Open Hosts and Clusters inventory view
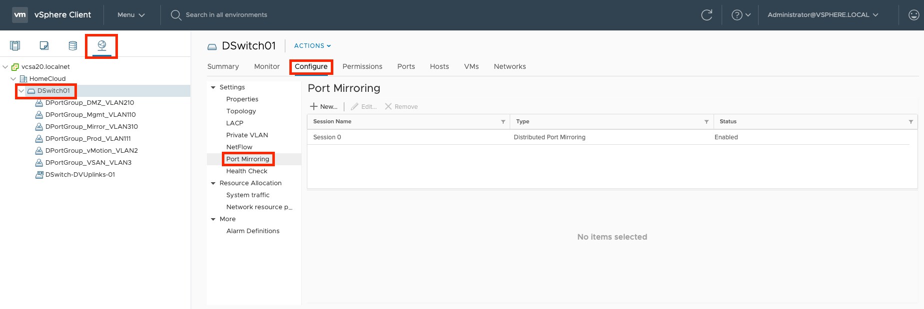This screenshot has height=309, width=924. (x=15, y=46)
